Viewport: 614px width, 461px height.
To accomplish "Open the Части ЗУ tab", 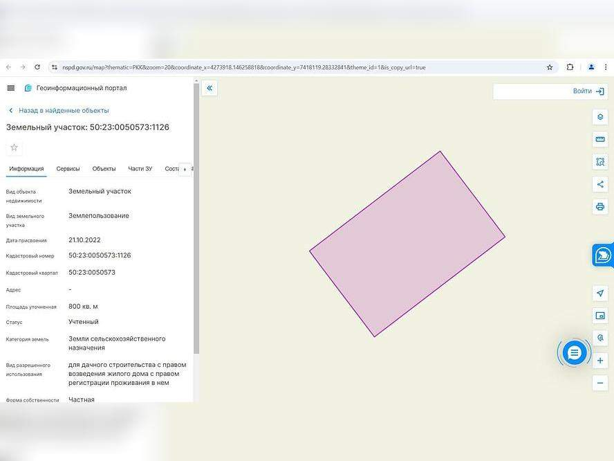I will (x=140, y=169).
